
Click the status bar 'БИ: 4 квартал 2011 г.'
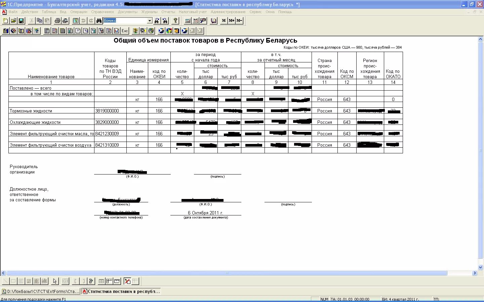point(401,299)
